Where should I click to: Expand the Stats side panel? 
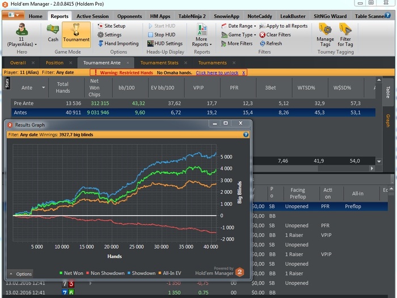7,83
